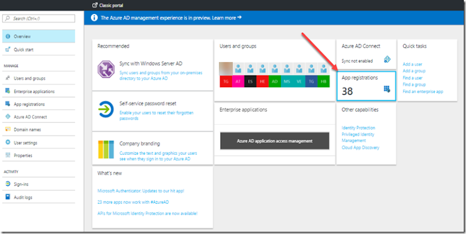Click the Sync with Windows Server AD icon
The image size is (466, 234).
tap(106, 69)
